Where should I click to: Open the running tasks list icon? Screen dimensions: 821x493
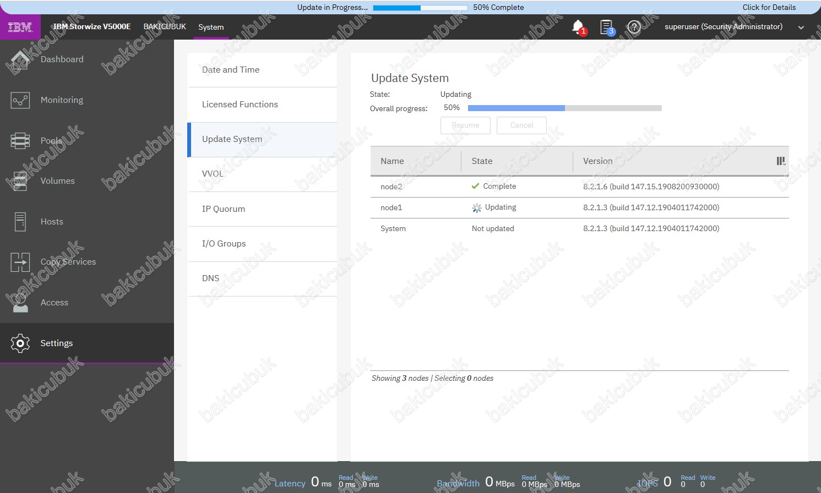point(606,27)
